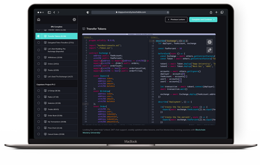Toggle completion circle for Trades (15:55)
The image size is (260, 165).
pos(39,70)
